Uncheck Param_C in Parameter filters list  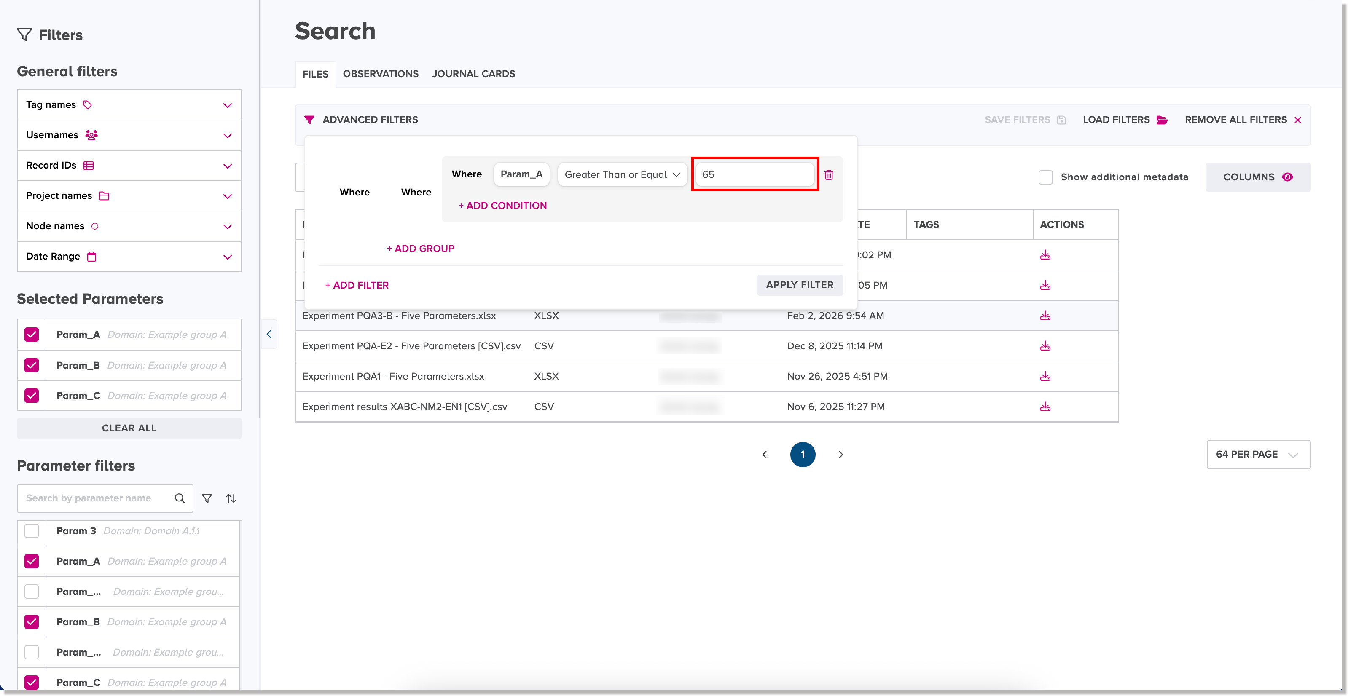click(x=32, y=683)
